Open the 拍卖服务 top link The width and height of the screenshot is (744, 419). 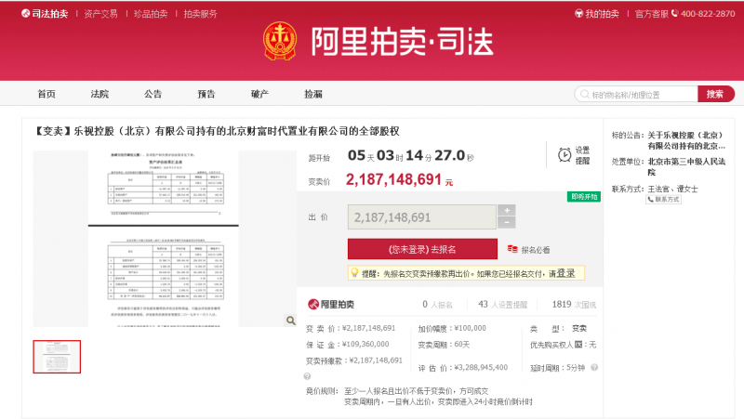pyautogui.click(x=200, y=14)
